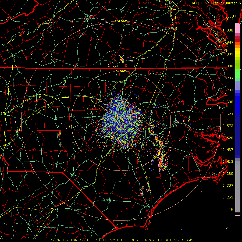Click the 0.360 scale value
The height and width of the screenshot is (242, 242).
coord(228,174)
